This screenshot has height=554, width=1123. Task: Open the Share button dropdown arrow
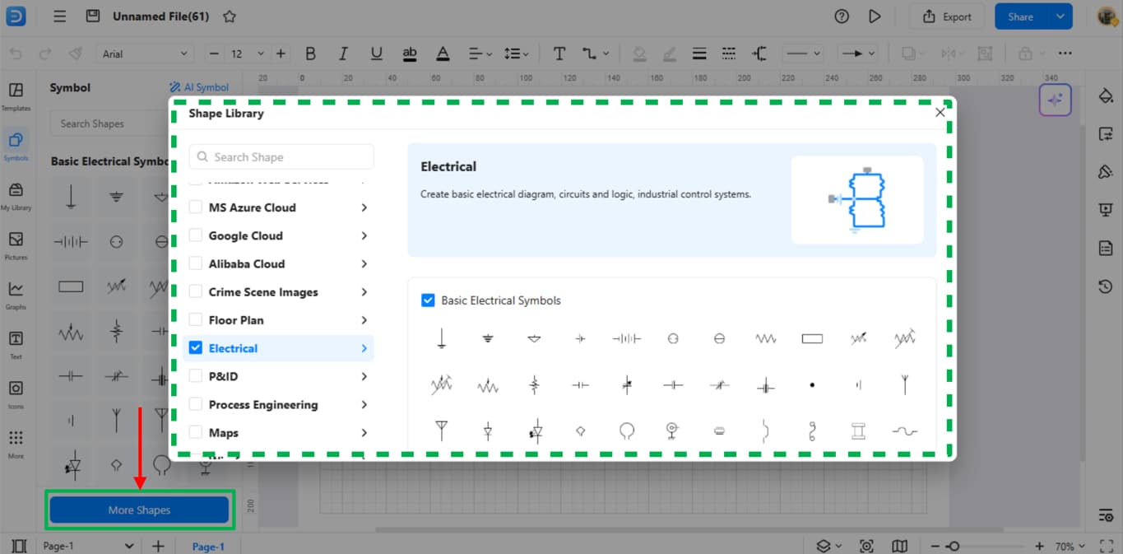(x=1060, y=16)
